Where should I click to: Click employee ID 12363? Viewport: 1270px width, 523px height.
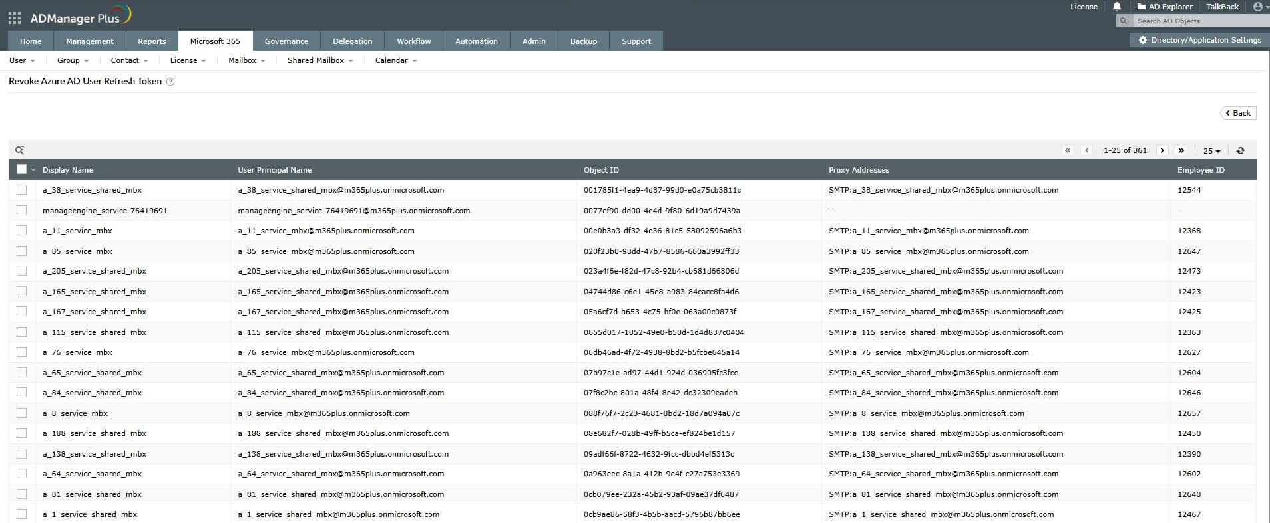coord(1189,332)
